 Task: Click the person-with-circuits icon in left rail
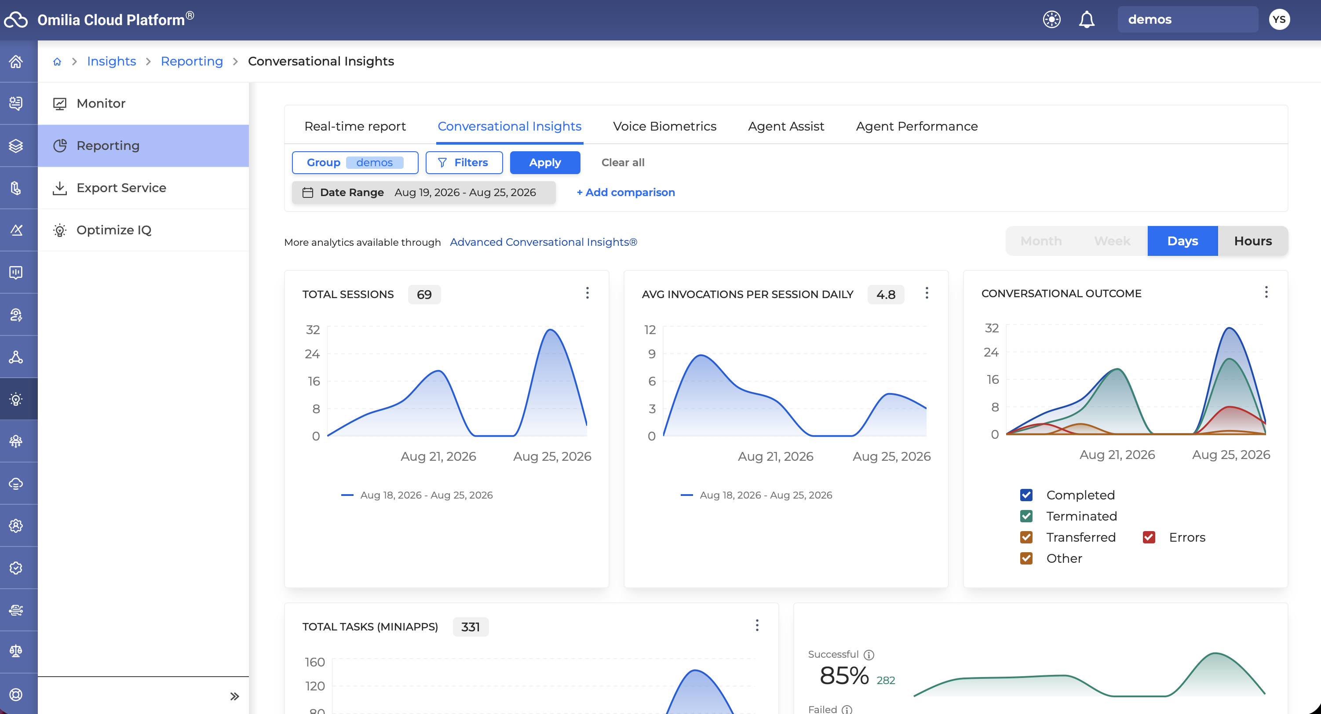[16, 441]
